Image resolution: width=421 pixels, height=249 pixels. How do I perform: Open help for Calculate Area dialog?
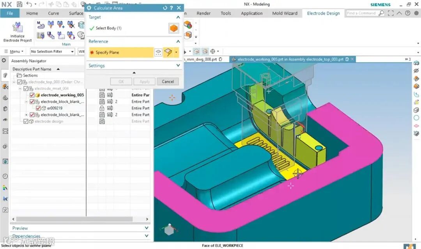[172, 8]
